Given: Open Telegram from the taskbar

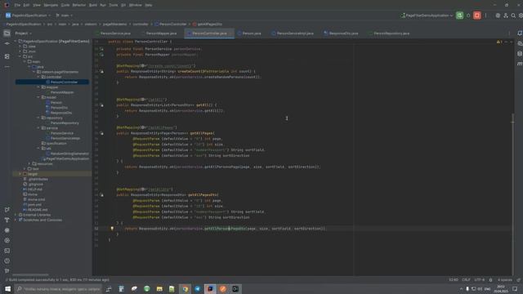Looking at the screenshot, I should (198, 289).
